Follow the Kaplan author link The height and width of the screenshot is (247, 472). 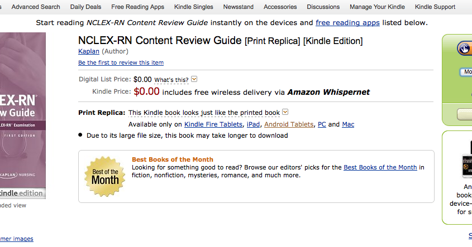pyautogui.click(x=88, y=51)
